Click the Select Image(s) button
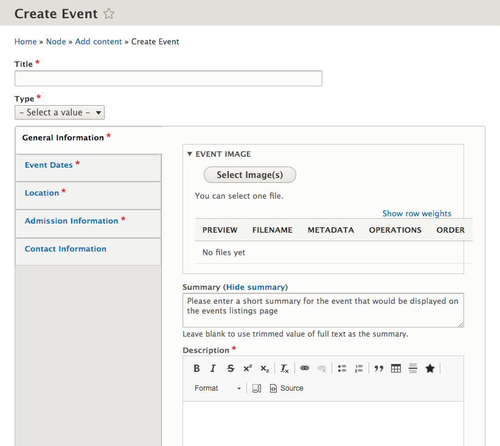Image resolution: width=500 pixels, height=446 pixels. tap(249, 175)
